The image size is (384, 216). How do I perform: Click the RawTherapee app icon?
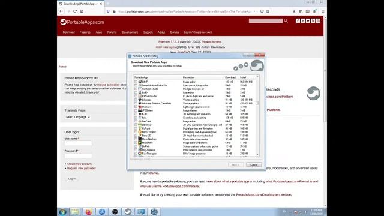(140, 154)
